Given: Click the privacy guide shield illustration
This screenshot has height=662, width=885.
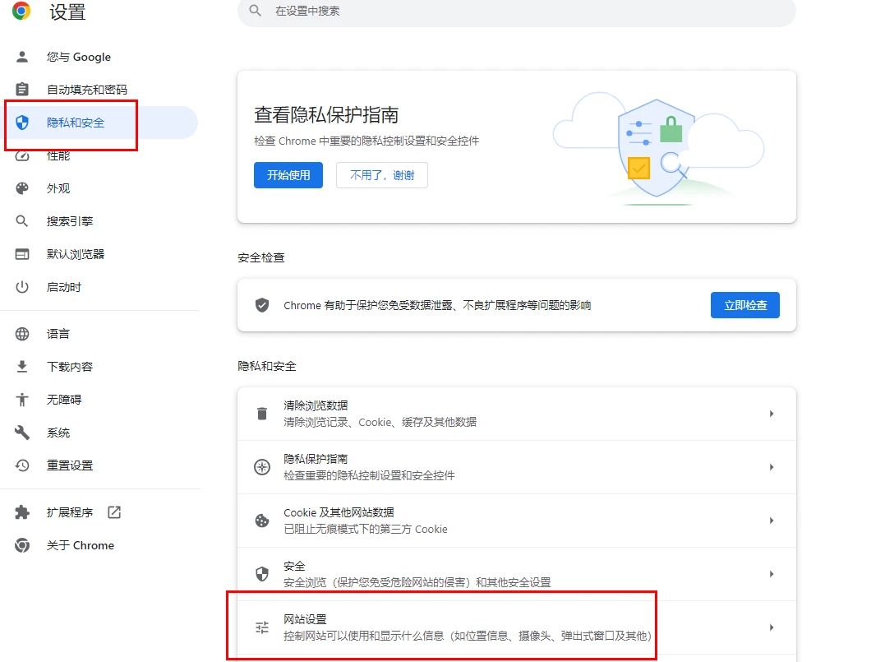Looking at the screenshot, I should pyautogui.click(x=657, y=148).
